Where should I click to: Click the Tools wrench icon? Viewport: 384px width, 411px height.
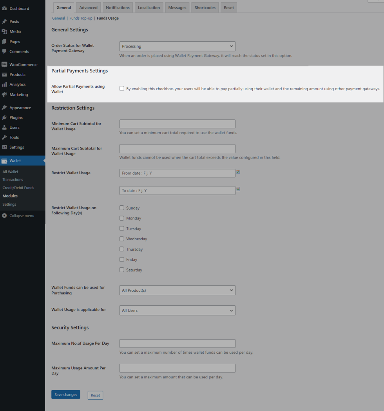point(4,137)
